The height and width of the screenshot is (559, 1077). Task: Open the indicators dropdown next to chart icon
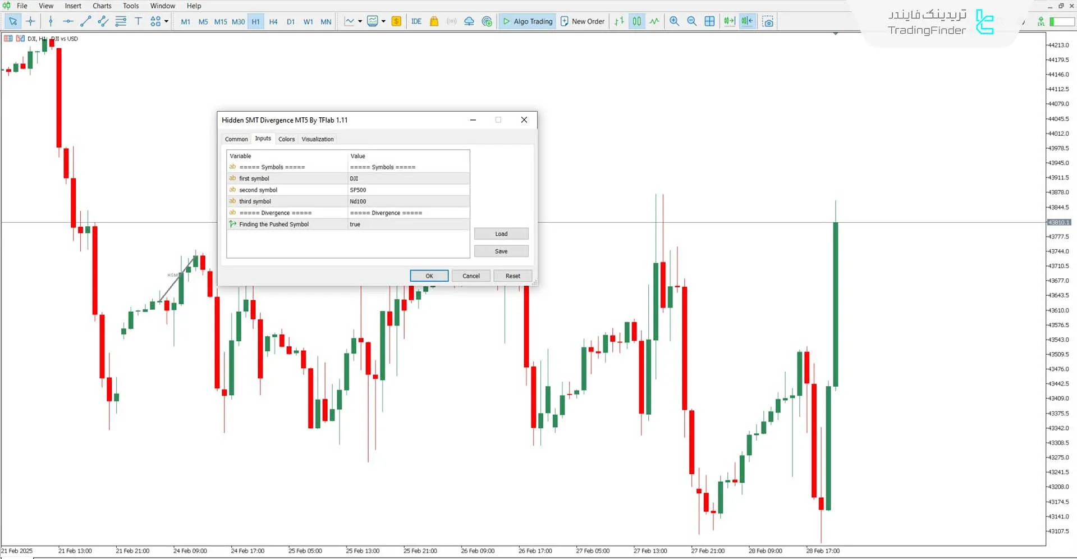click(x=383, y=21)
